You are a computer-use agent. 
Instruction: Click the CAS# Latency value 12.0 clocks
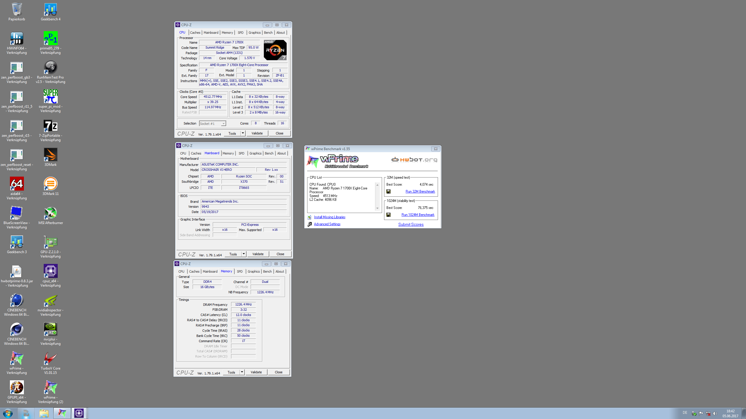tap(243, 315)
